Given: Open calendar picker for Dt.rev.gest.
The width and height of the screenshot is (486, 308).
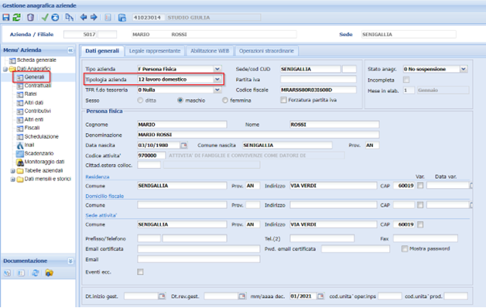Looking at the screenshot, I should point(242,296).
